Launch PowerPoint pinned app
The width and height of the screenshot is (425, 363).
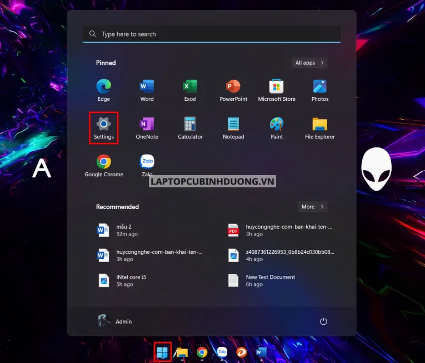(x=233, y=90)
